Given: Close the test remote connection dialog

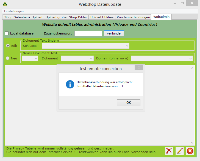Looking at the screenshot, I should click(x=139, y=68).
